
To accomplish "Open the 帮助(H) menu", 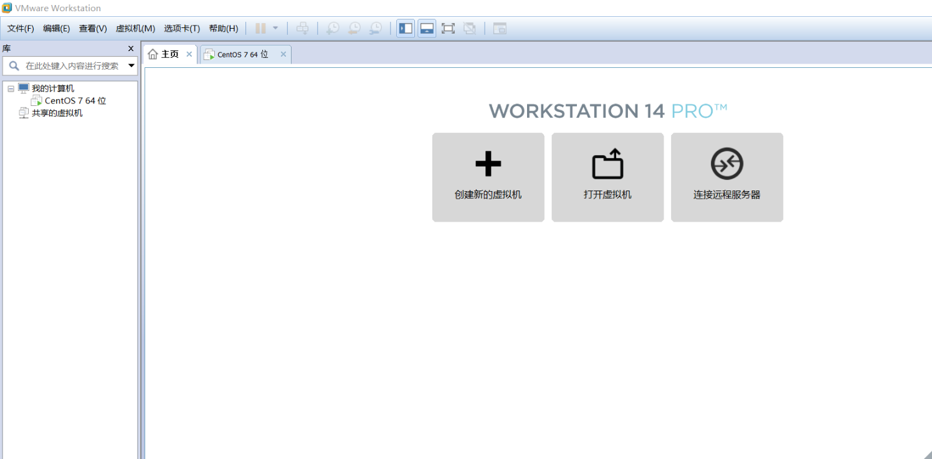I will pos(224,29).
